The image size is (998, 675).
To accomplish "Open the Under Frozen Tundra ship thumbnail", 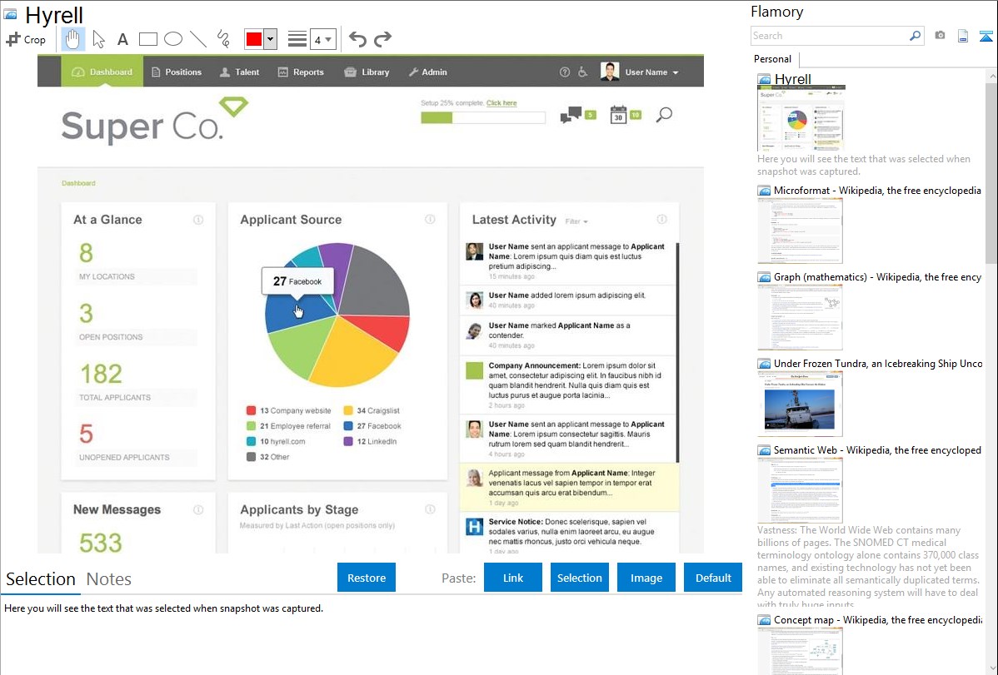I will [x=800, y=404].
